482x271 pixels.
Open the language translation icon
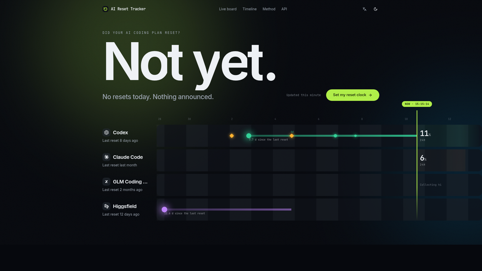click(365, 9)
